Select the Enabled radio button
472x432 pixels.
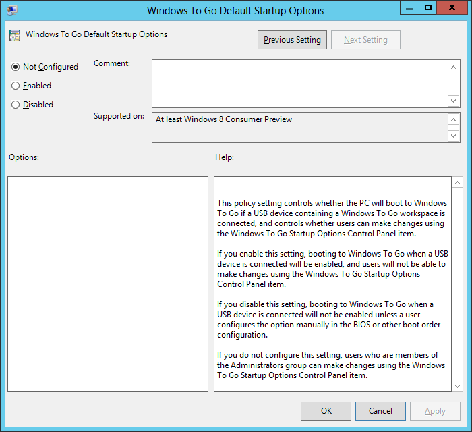pos(16,86)
